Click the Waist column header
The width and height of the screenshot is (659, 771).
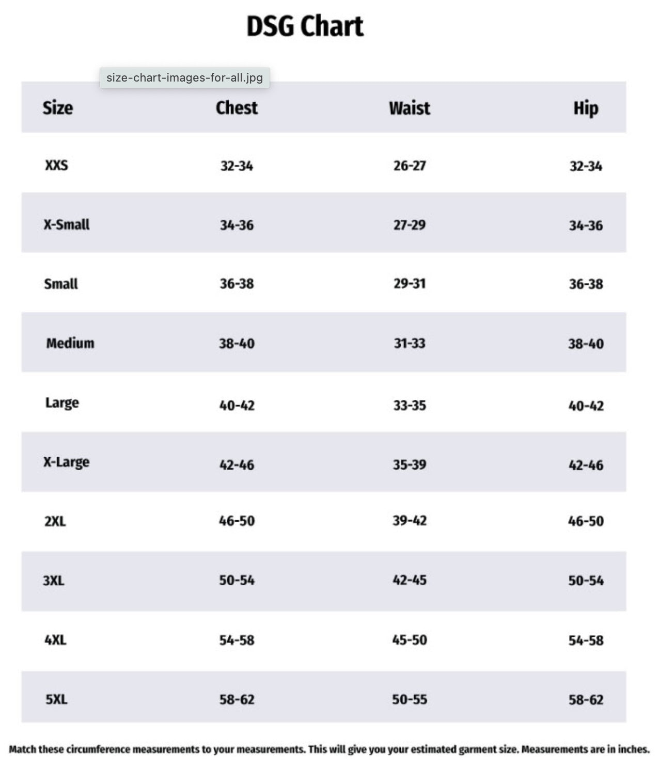tap(409, 108)
